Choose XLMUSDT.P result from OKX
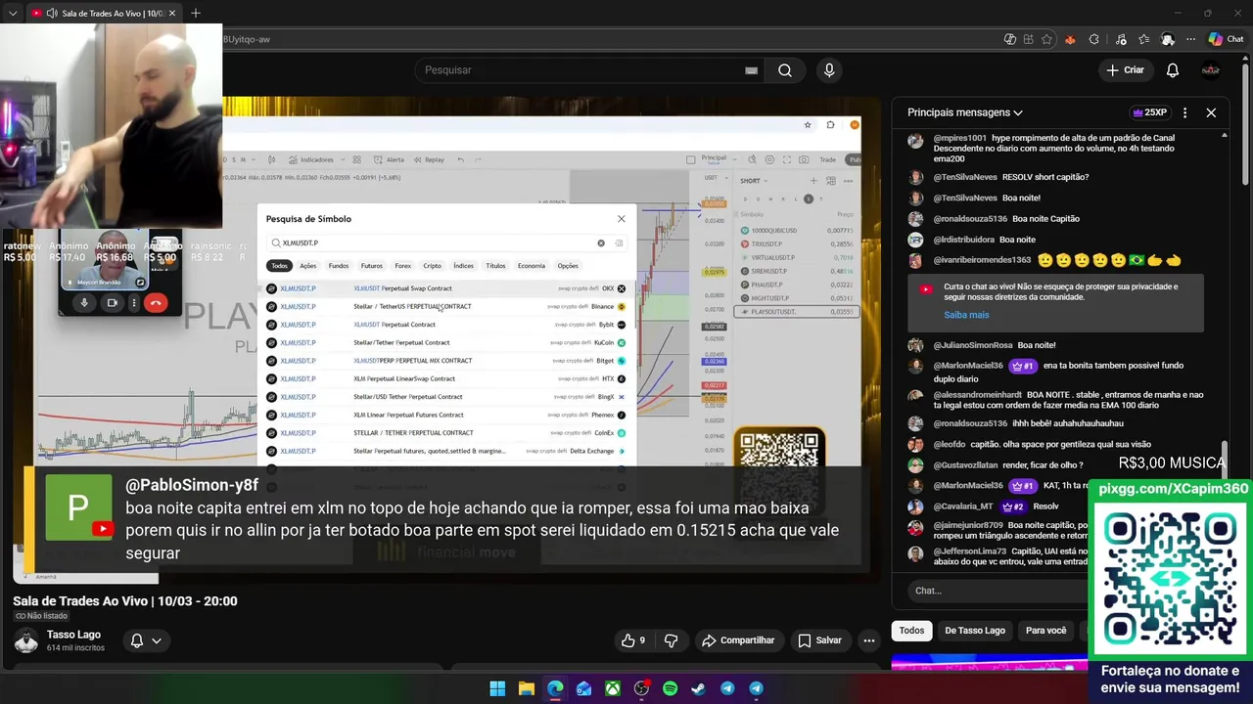Screen dimensions: 1253x704 [446, 288]
